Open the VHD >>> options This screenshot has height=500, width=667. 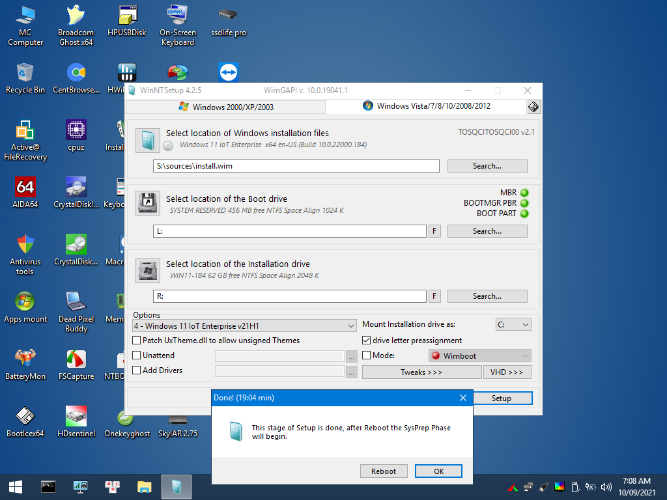coord(507,372)
